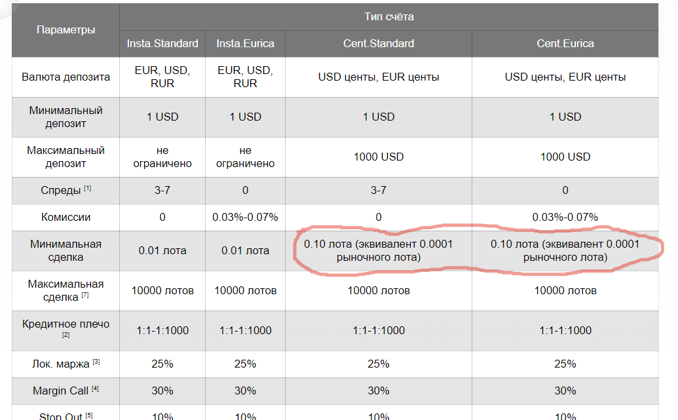Click Cent.Eurica 0.10 лота minimum deal cell

click(565, 250)
